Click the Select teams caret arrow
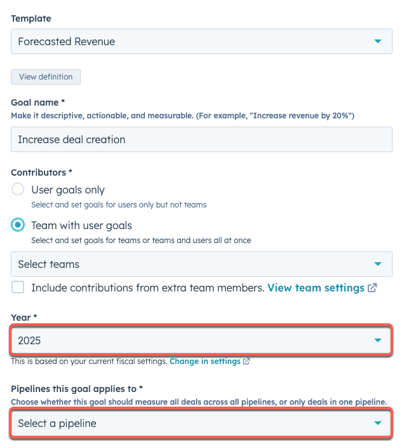Image resolution: width=404 pixels, height=448 pixels. tap(378, 264)
